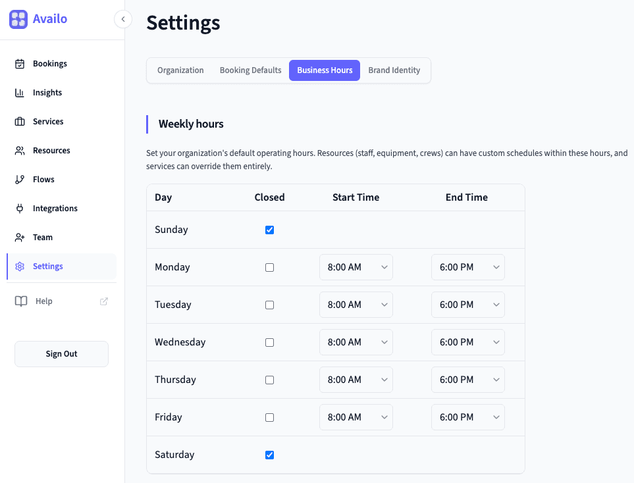Open the Resources people icon
The height and width of the screenshot is (483, 634).
(19, 150)
